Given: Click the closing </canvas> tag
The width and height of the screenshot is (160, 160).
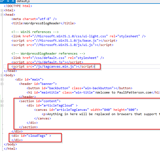Looking at the screenshot, I should coord(42,118).
